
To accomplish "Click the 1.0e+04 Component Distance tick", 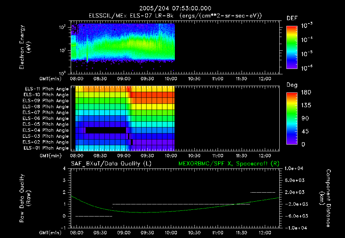I will click(294, 168).
